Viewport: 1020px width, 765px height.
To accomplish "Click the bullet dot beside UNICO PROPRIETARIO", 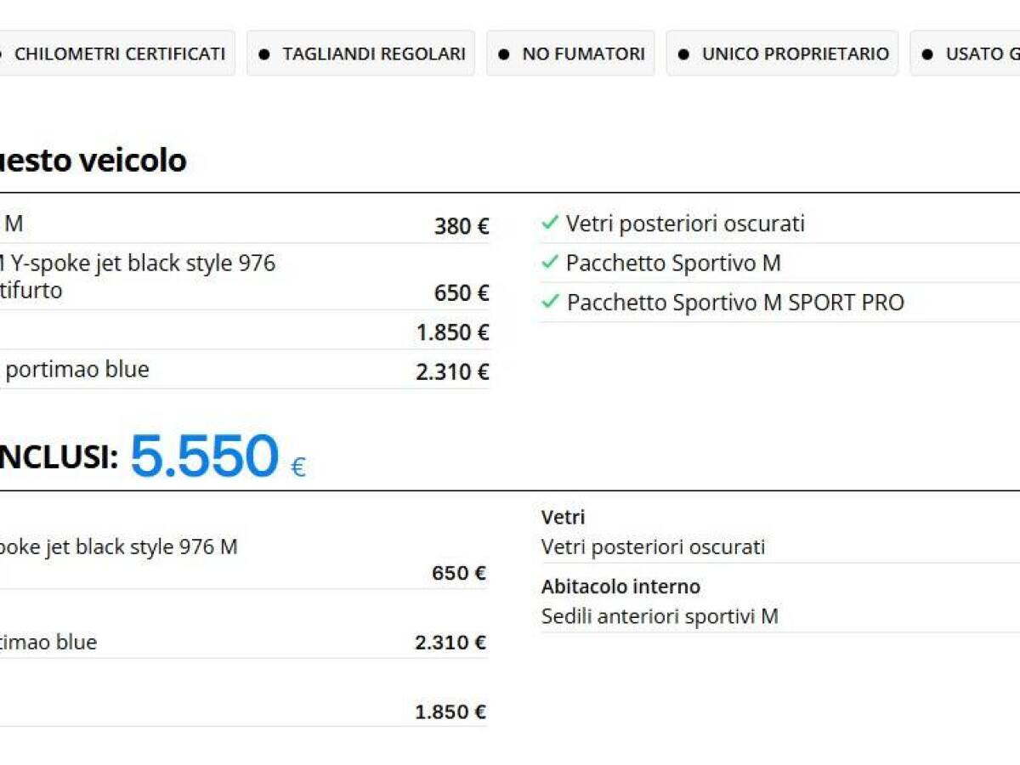I will 683,54.
